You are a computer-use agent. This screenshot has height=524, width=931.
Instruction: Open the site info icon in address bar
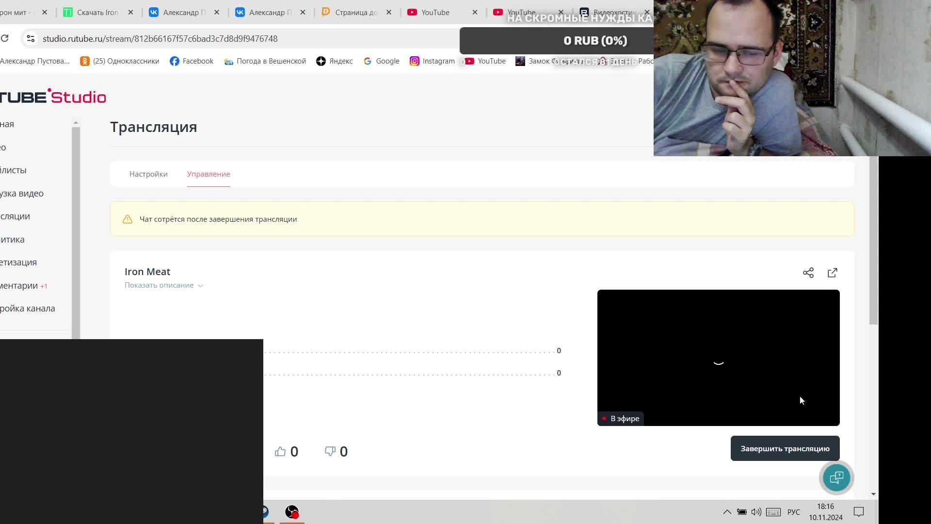[31, 39]
